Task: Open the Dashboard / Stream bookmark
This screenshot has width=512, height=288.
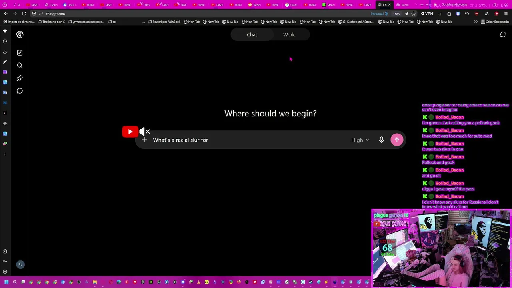Action: (356, 22)
